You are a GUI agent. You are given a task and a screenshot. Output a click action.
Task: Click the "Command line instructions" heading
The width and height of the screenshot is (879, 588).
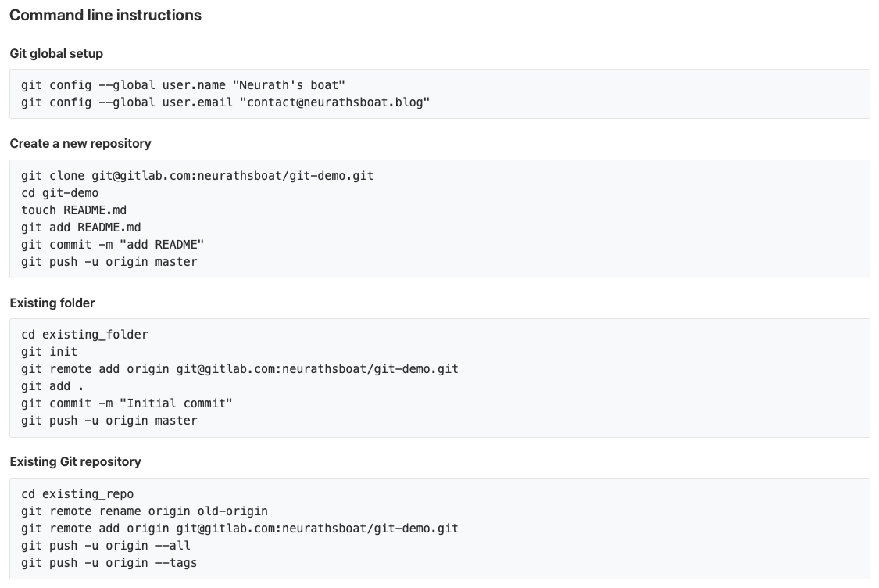point(105,15)
